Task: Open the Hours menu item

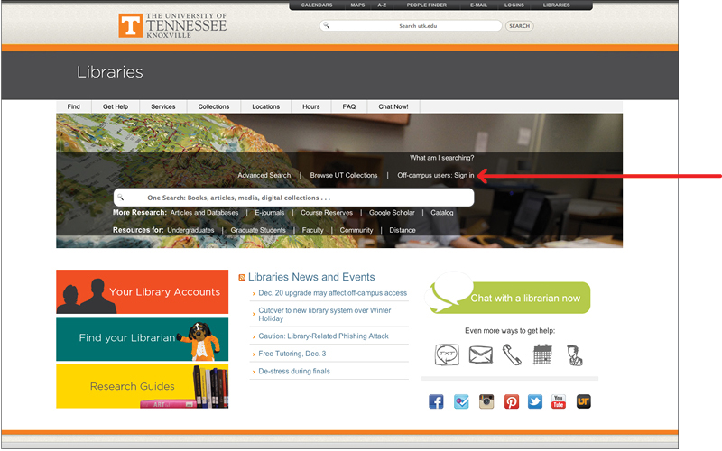Action: tap(311, 106)
